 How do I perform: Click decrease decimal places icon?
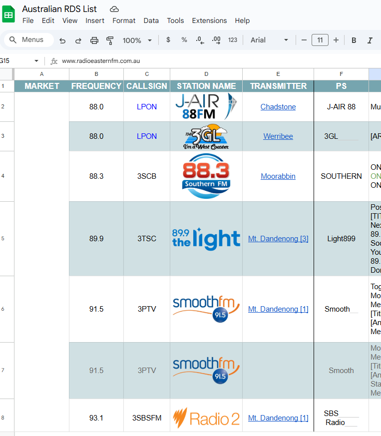200,40
